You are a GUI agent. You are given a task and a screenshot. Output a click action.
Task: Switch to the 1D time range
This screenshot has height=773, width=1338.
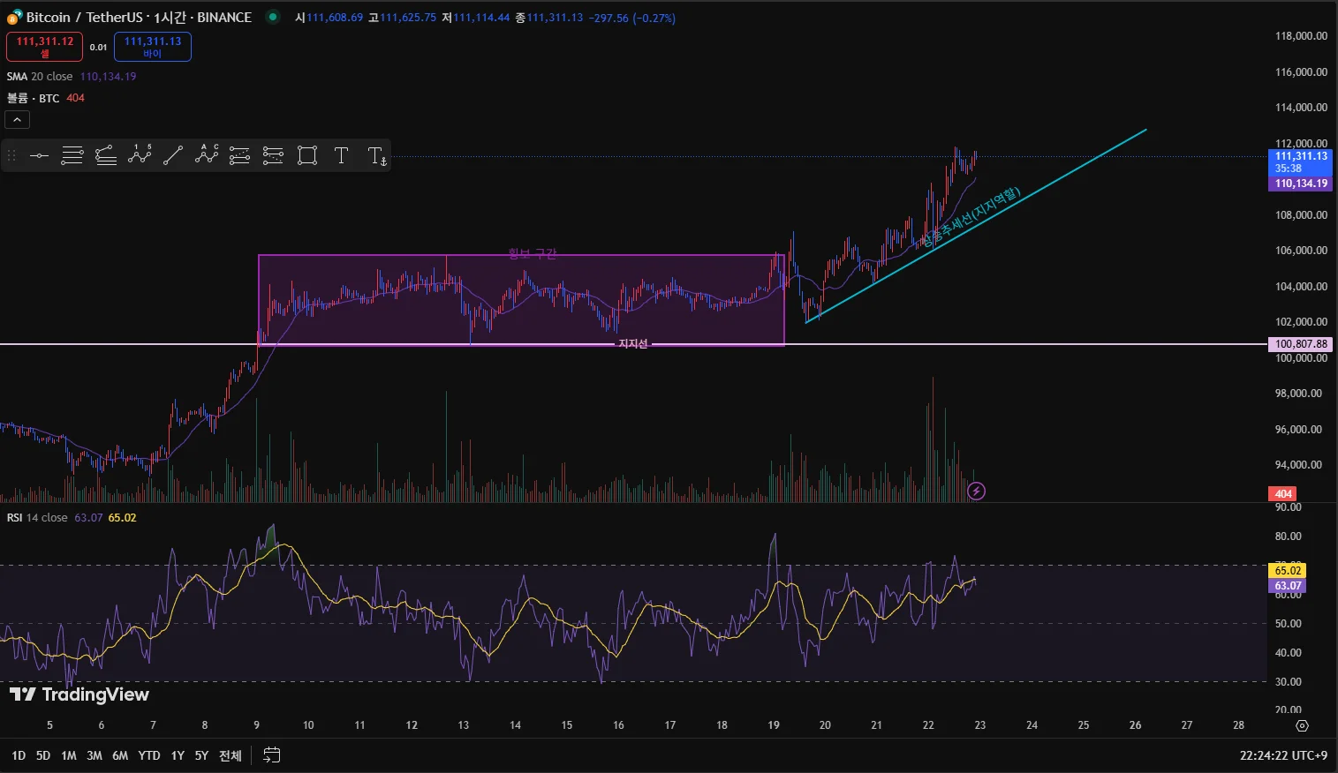click(x=19, y=755)
